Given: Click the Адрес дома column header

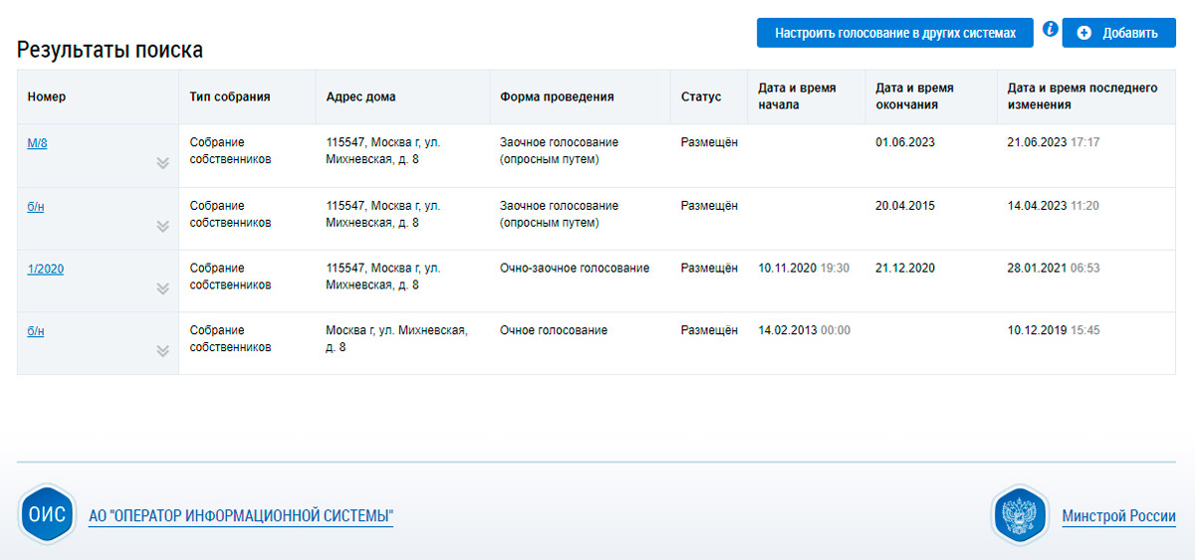Looking at the screenshot, I should coord(360,97).
